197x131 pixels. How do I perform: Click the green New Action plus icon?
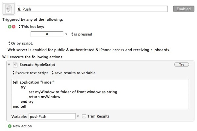[10, 126]
